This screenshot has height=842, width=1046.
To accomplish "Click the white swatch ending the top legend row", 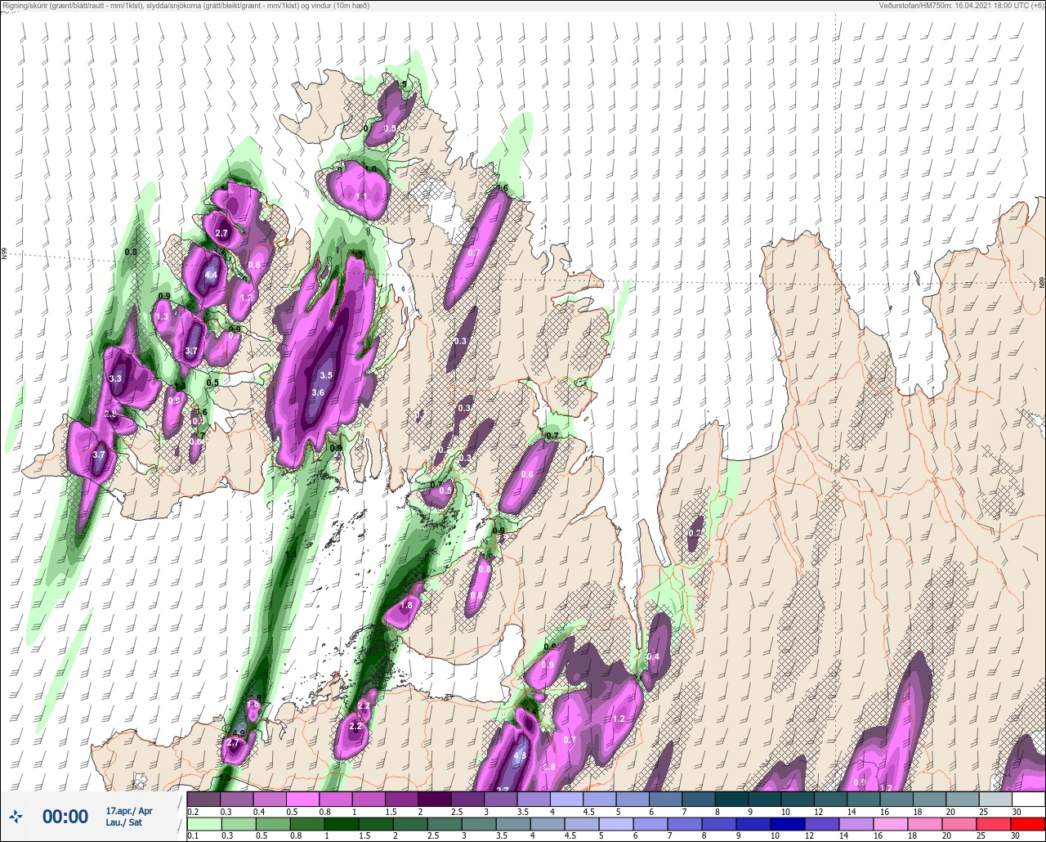I will [1028, 799].
